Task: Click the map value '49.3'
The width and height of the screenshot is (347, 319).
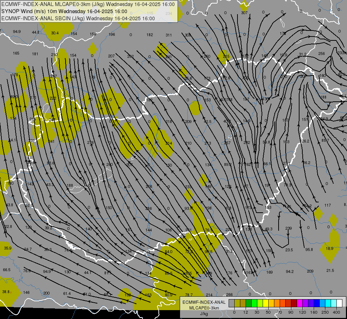Action: (x=269, y=229)
